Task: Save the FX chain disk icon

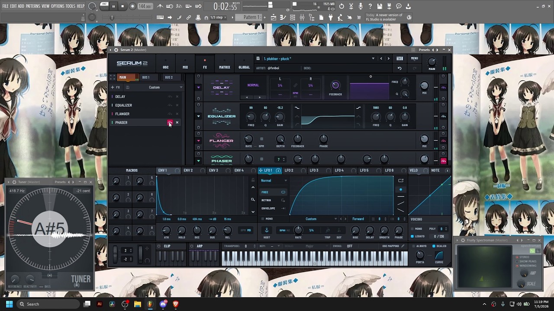Action: pyautogui.click(x=127, y=88)
